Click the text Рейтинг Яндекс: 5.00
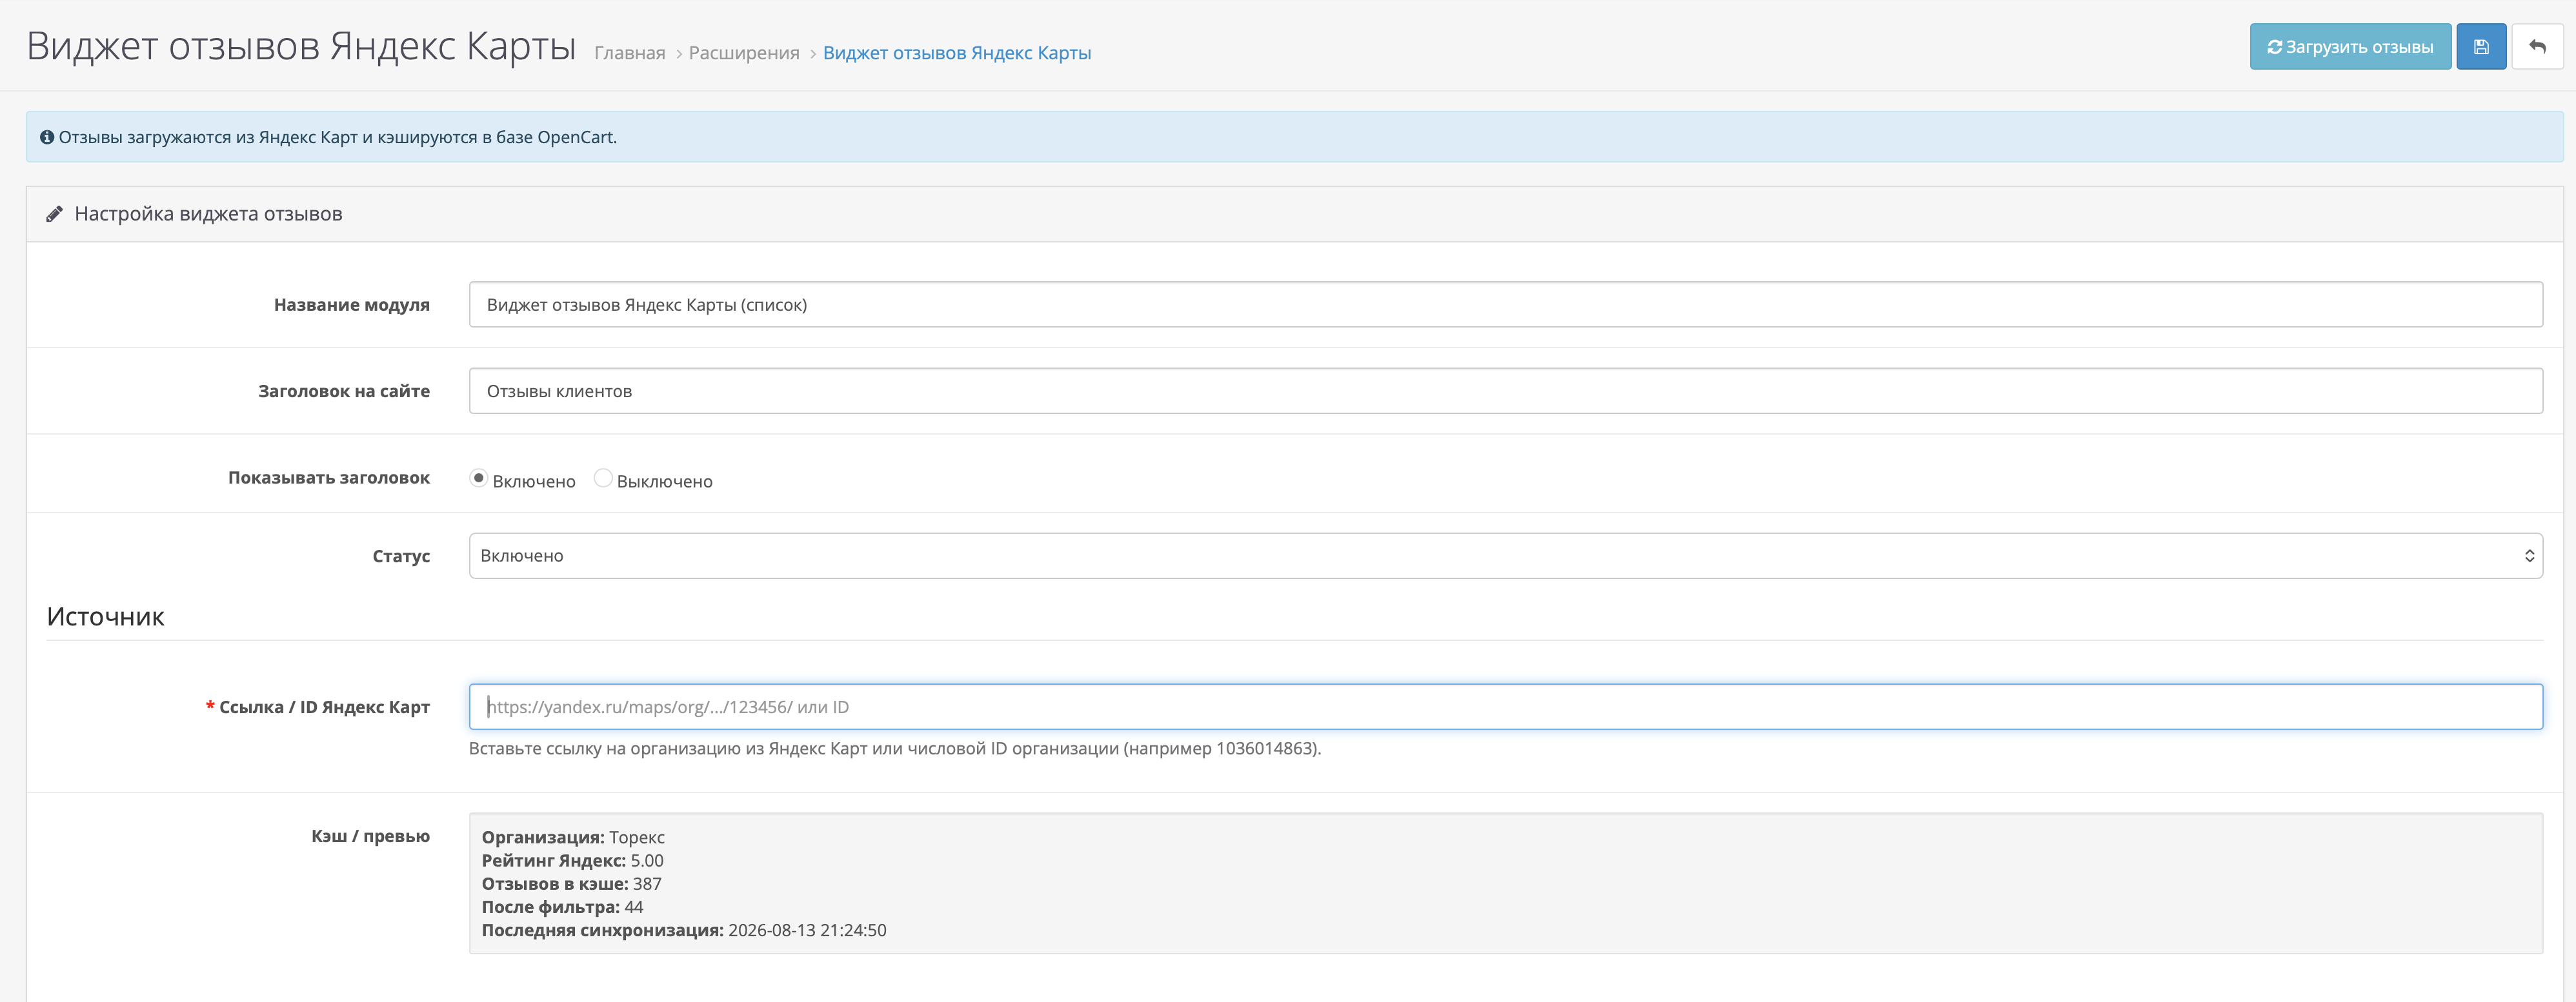 tap(572, 860)
